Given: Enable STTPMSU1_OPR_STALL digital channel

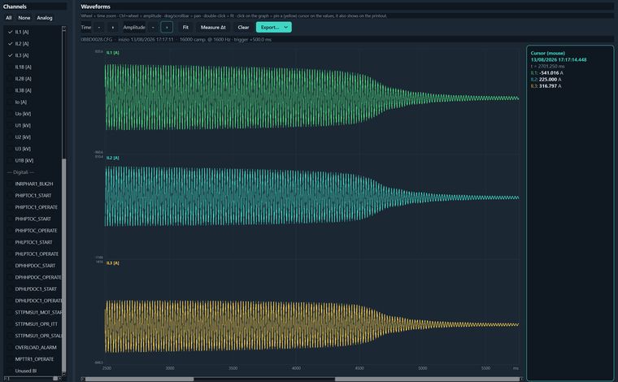Looking at the screenshot, I should (x=11, y=336).
